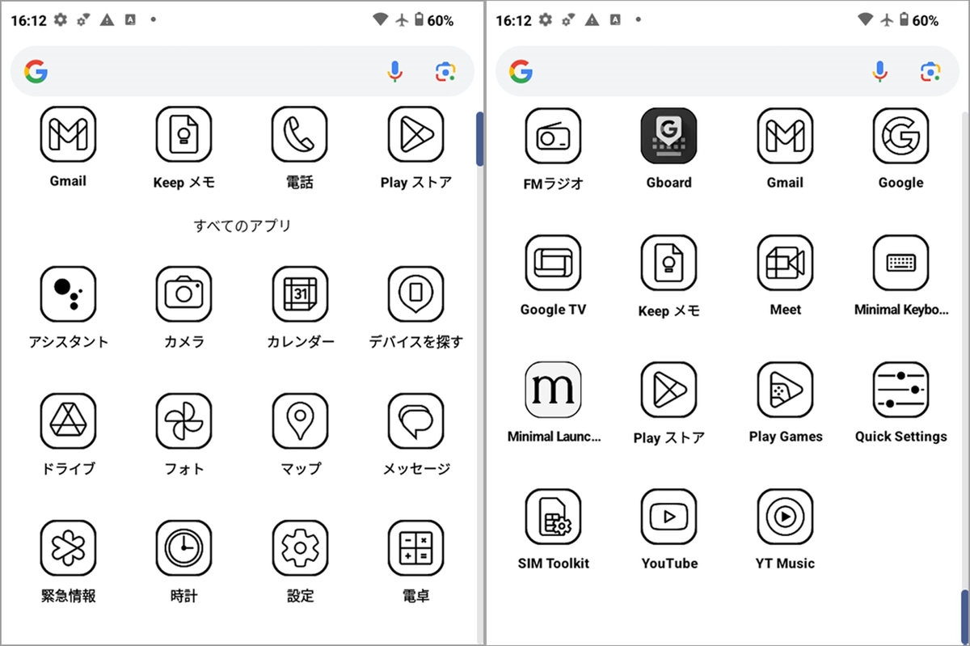Launch デバイスを探す app
Image resolution: width=970 pixels, height=646 pixels.
click(x=415, y=294)
